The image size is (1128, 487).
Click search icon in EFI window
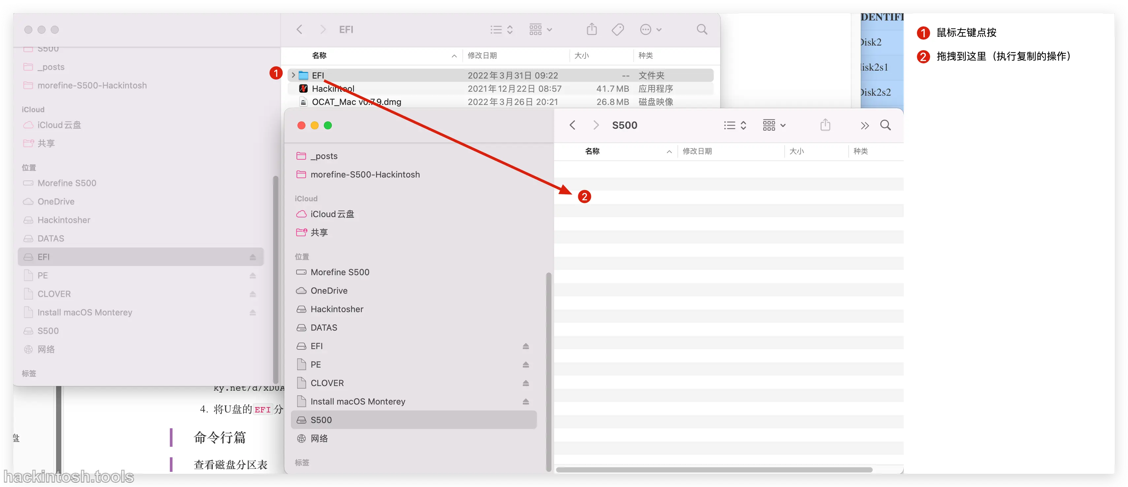(x=702, y=29)
